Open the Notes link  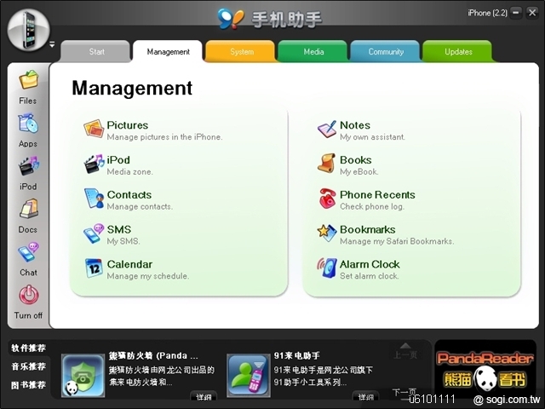355,125
